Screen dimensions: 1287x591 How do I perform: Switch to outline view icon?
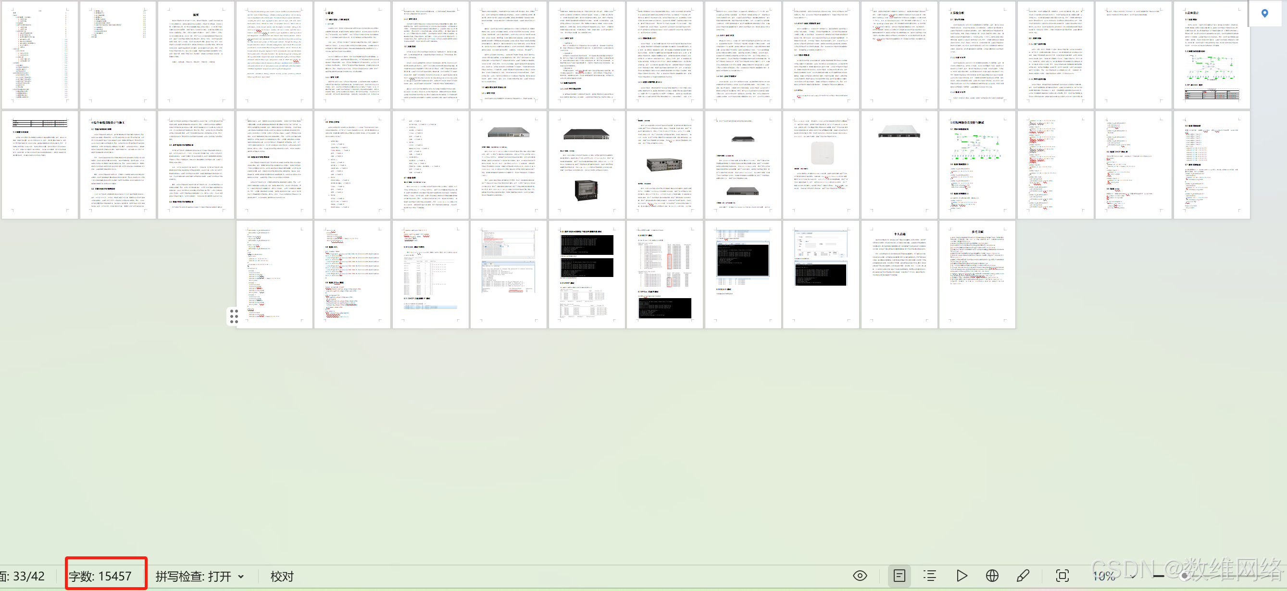click(x=930, y=576)
